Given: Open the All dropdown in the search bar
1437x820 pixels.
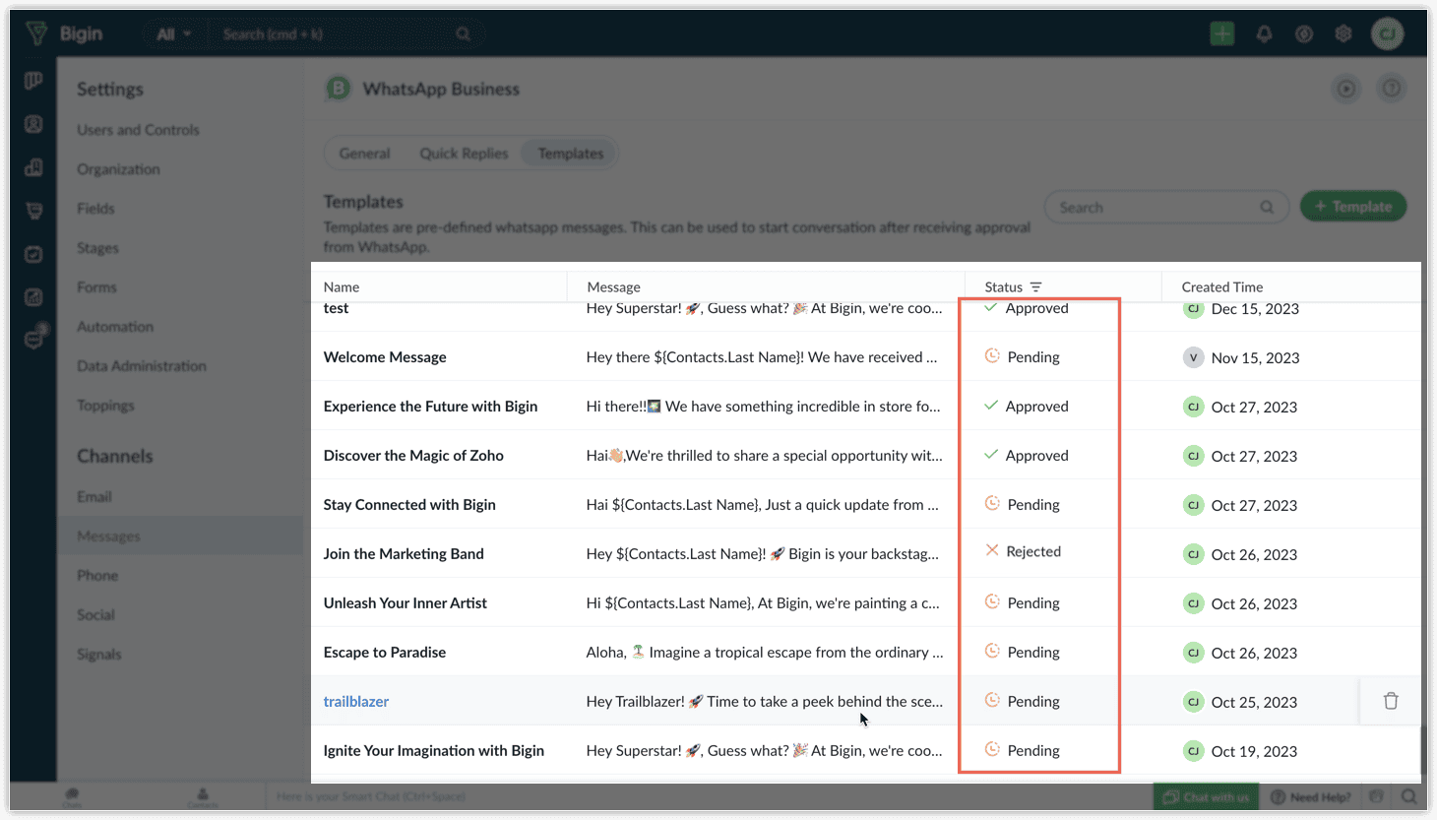Looking at the screenshot, I should (x=173, y=34).
